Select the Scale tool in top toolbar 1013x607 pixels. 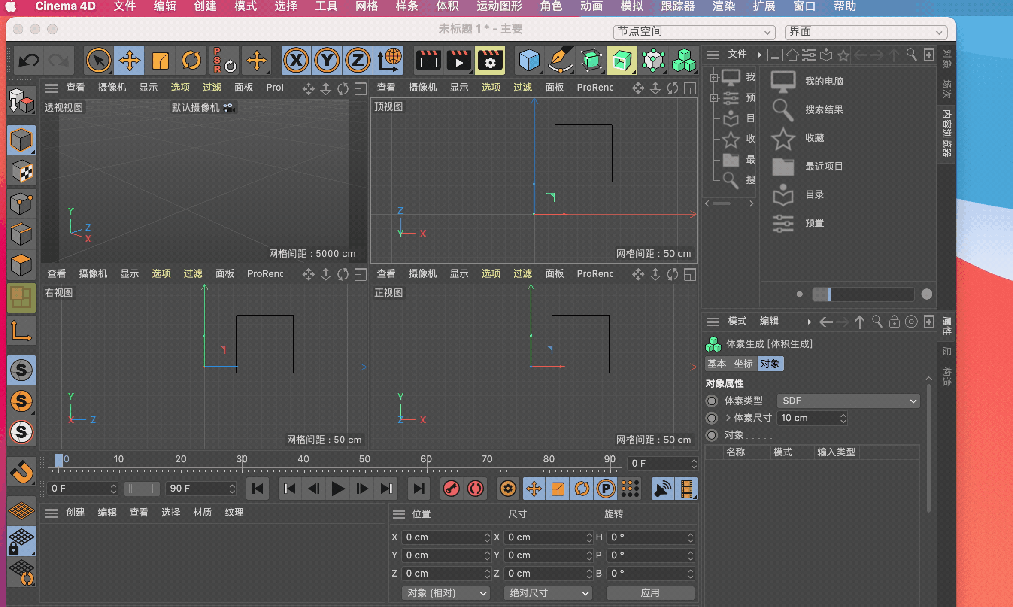coord(160,61)
